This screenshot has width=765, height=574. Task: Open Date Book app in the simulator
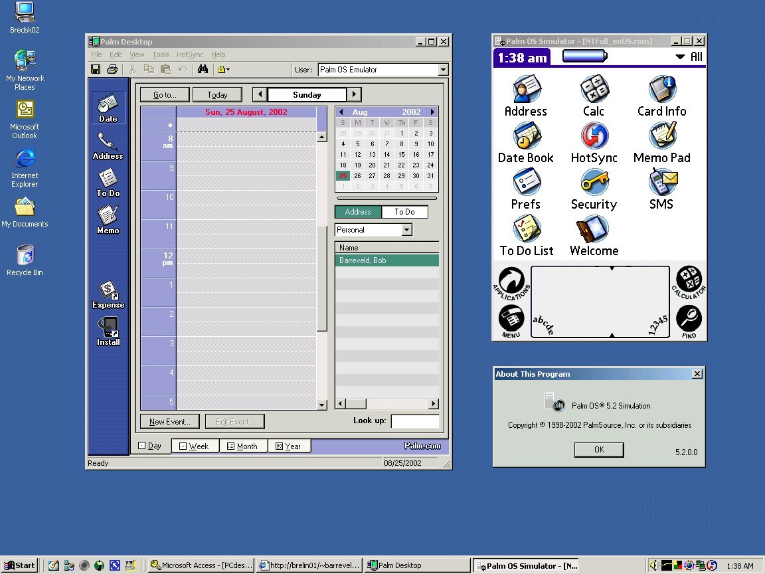click(526, 143)
